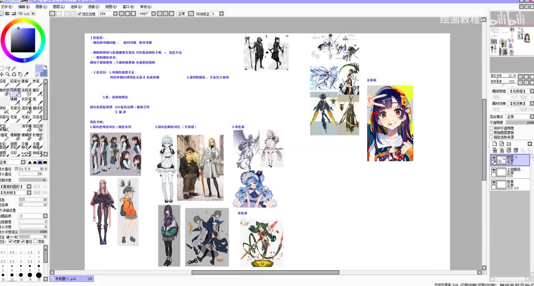Hide the 背景 layer eye icon

[494, 182]
